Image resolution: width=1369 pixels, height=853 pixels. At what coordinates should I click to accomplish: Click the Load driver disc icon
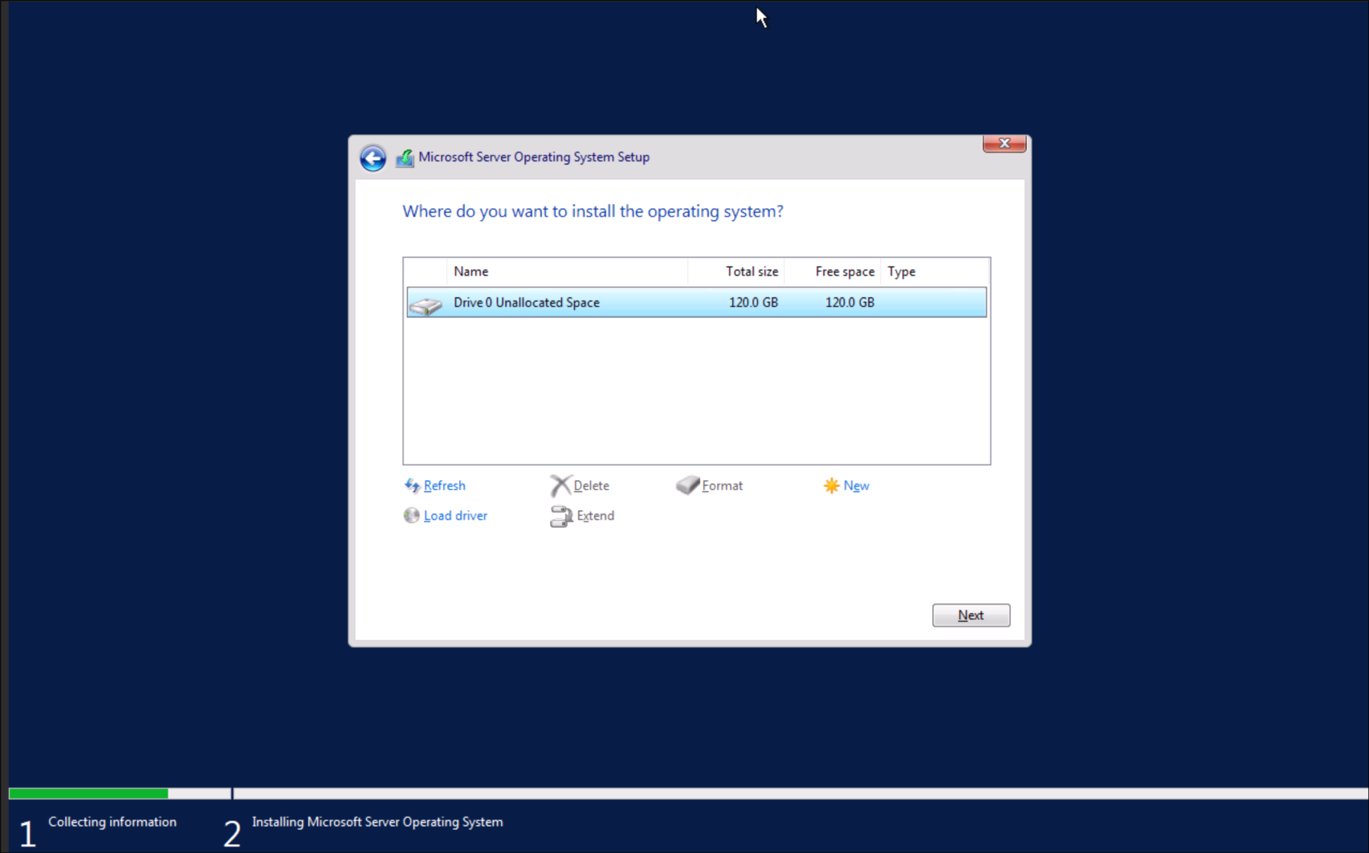[411, 516]
